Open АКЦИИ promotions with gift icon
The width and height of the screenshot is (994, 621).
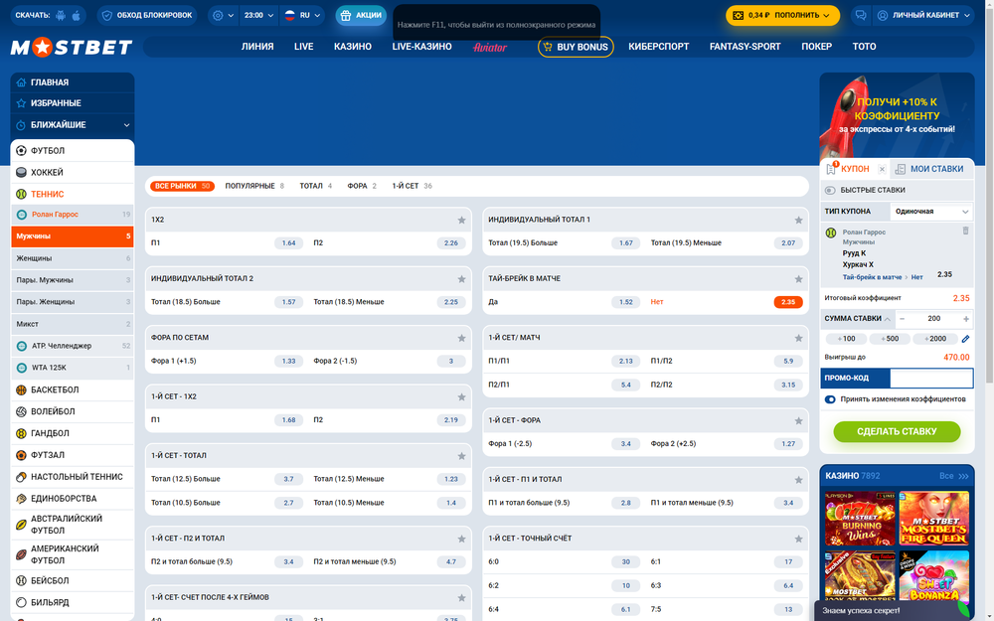click(362, 15)
